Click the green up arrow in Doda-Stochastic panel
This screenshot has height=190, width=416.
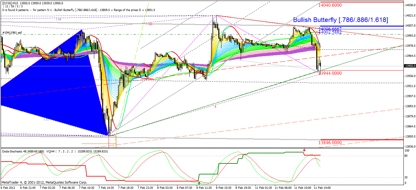[199, 183]
